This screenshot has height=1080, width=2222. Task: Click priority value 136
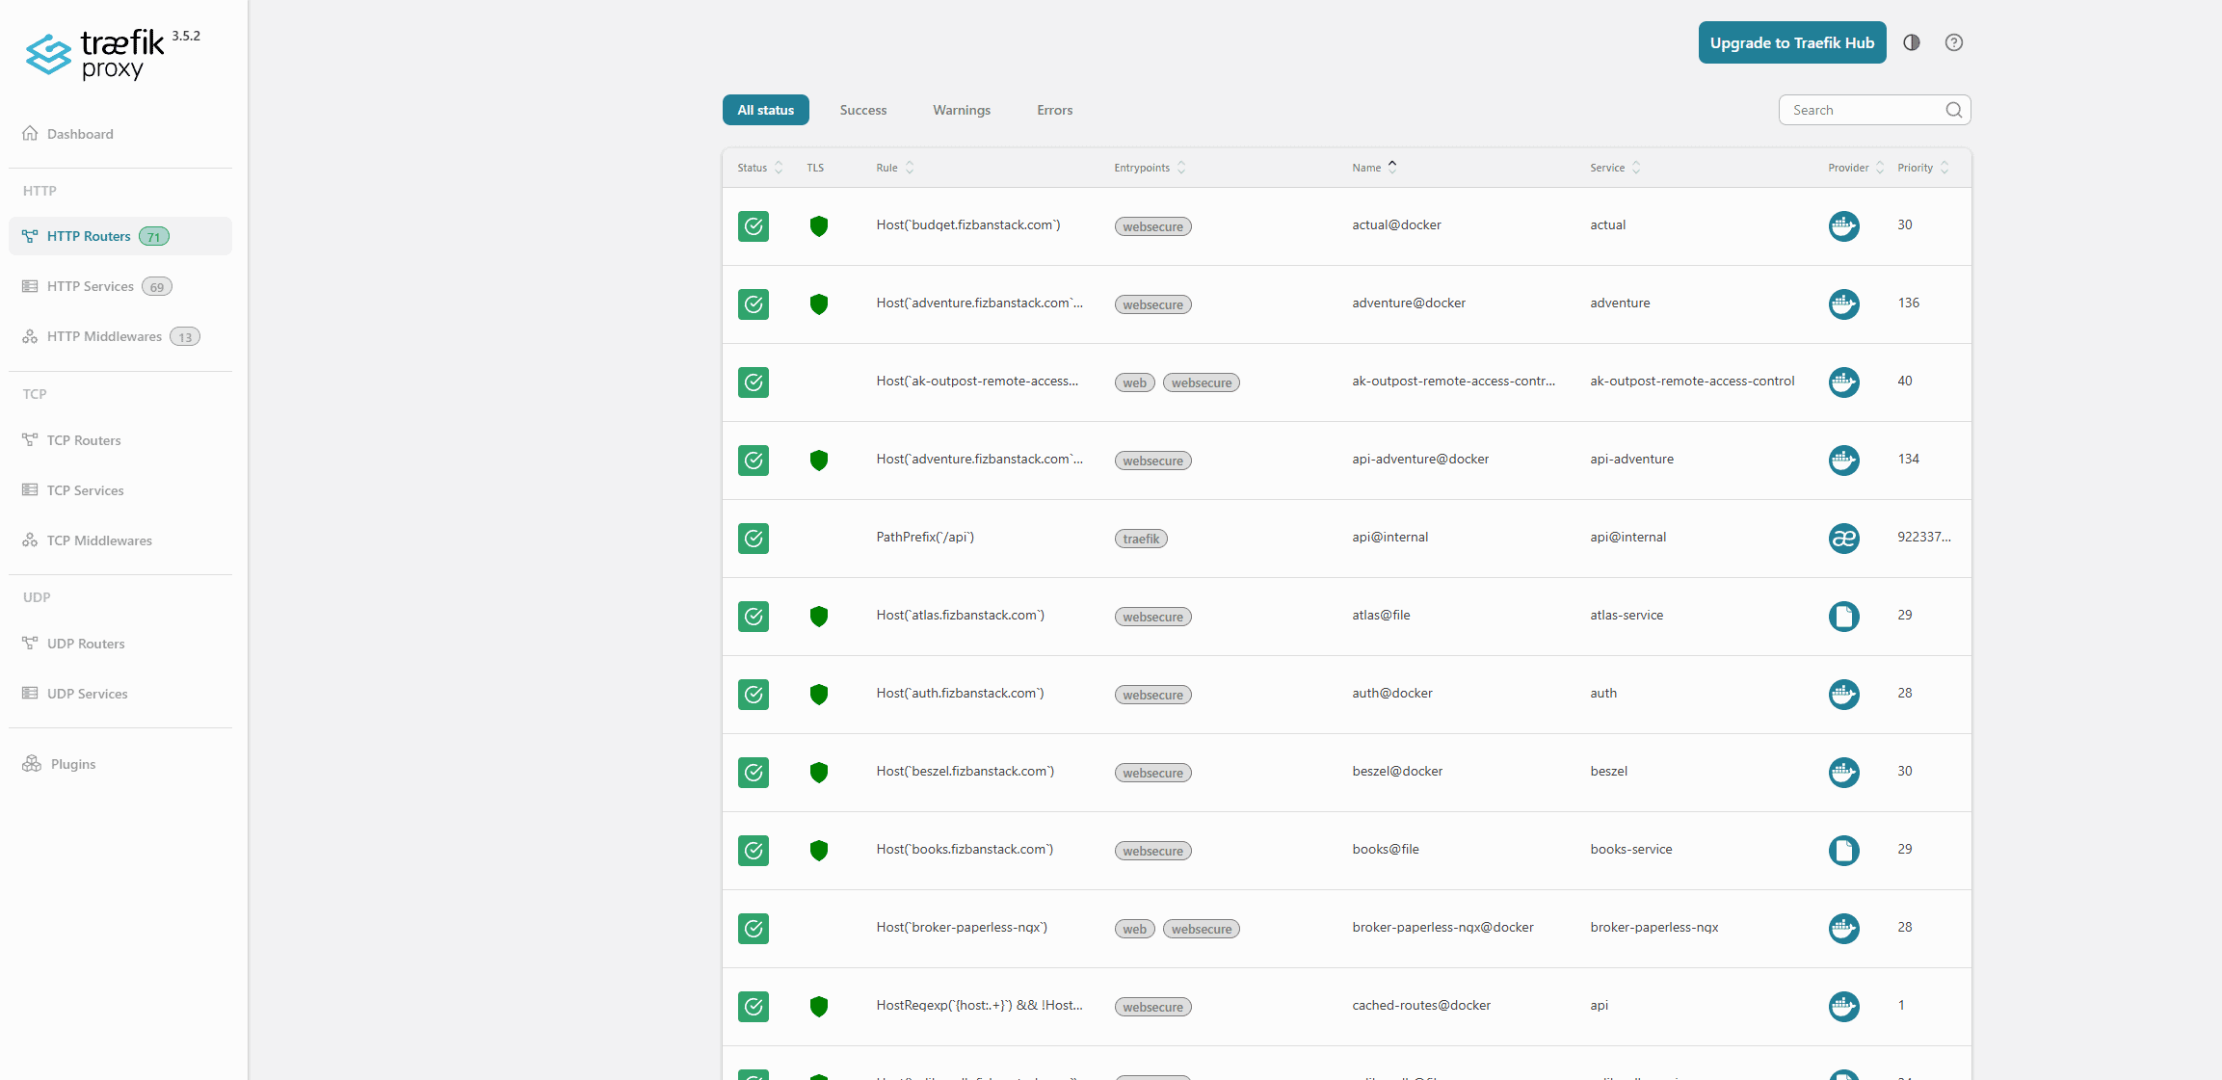[x=1908, y=303]
